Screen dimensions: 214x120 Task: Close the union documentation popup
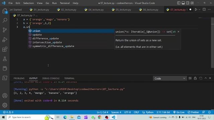[178, 32]
